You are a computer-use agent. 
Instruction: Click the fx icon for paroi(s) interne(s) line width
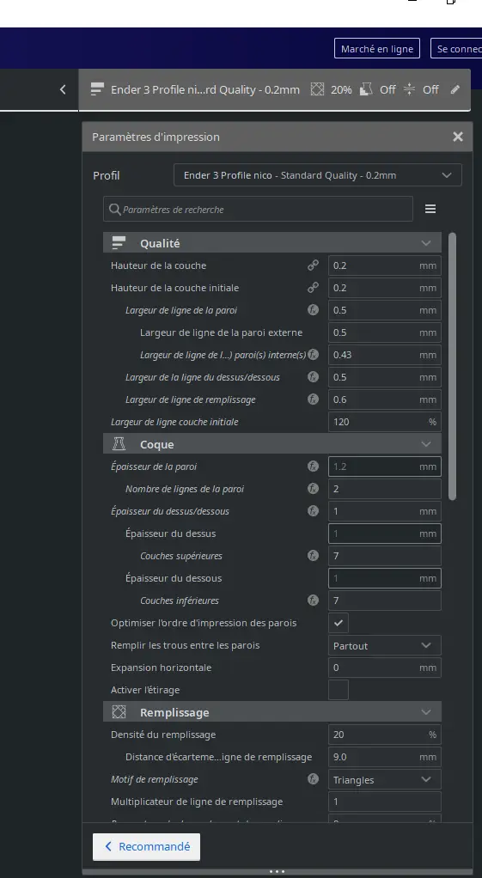tap(313, 355)
